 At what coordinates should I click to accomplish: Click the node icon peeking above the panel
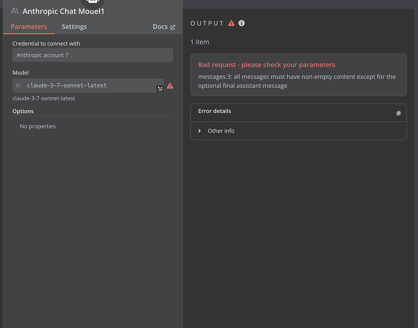[x=93, y=2]
